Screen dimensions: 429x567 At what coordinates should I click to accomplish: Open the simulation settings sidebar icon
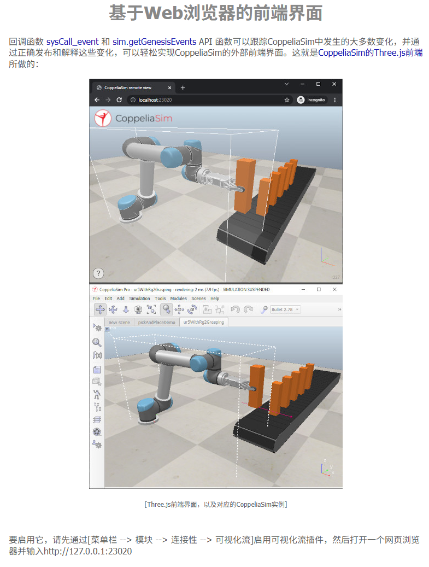(x=97, y=328)
